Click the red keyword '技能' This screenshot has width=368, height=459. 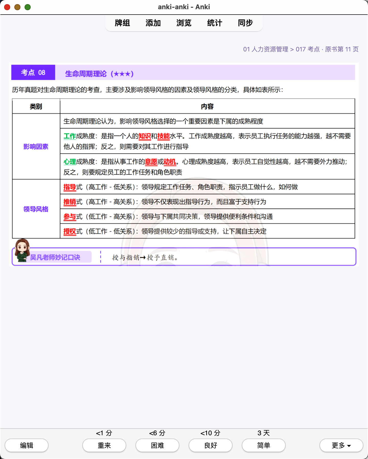coord(164,136)
